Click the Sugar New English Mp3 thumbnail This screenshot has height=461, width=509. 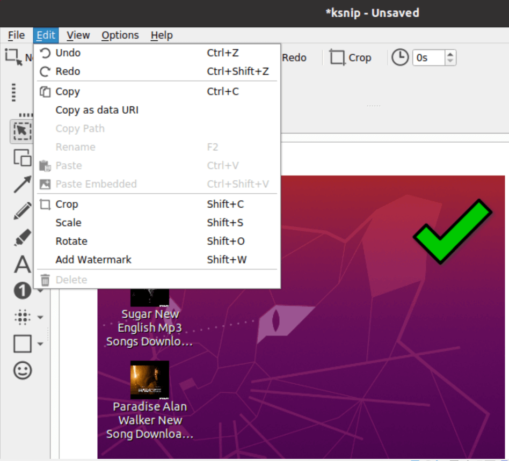click(150, 297)
